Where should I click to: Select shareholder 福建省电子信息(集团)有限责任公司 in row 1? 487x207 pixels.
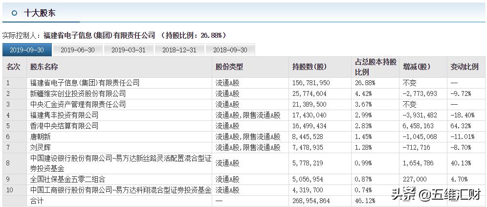coord(85,83)
